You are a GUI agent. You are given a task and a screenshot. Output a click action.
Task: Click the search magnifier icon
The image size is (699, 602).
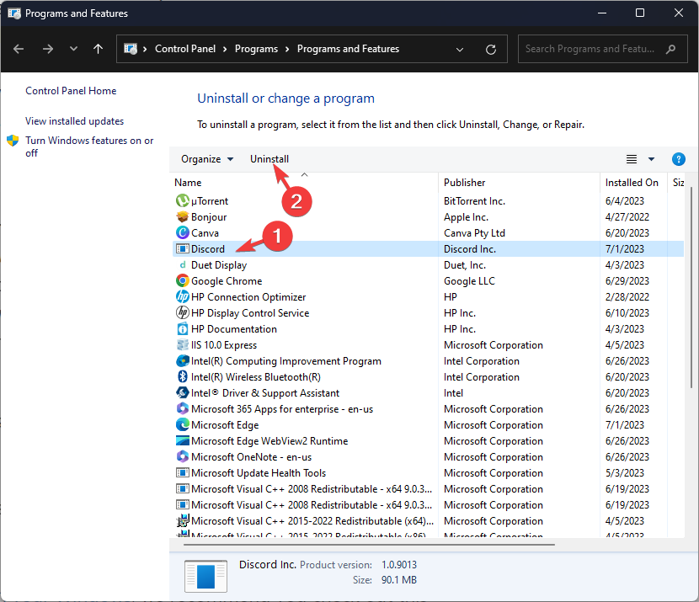point(670,49)
